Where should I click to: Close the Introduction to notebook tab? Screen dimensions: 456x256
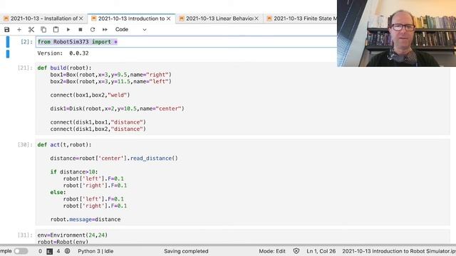point(169,18)
